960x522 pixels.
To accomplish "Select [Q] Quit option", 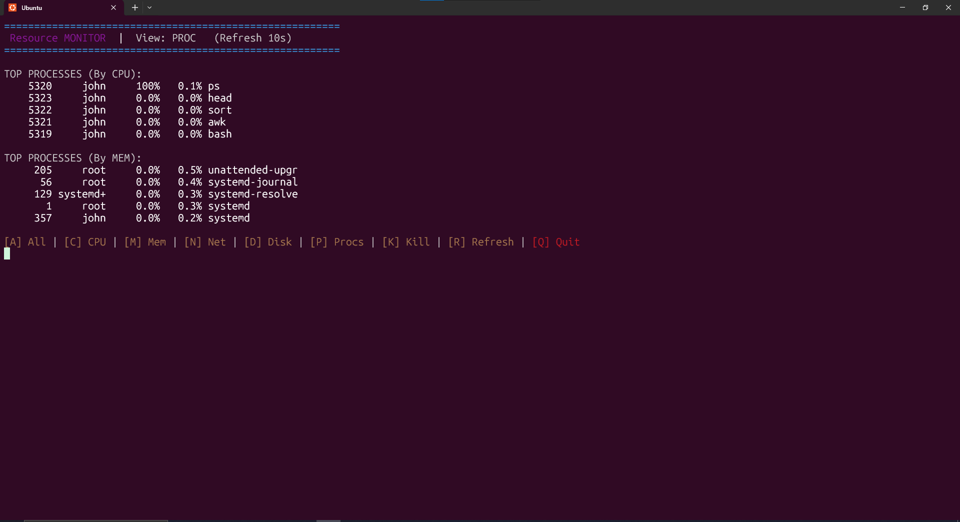I will click(556, 241).
